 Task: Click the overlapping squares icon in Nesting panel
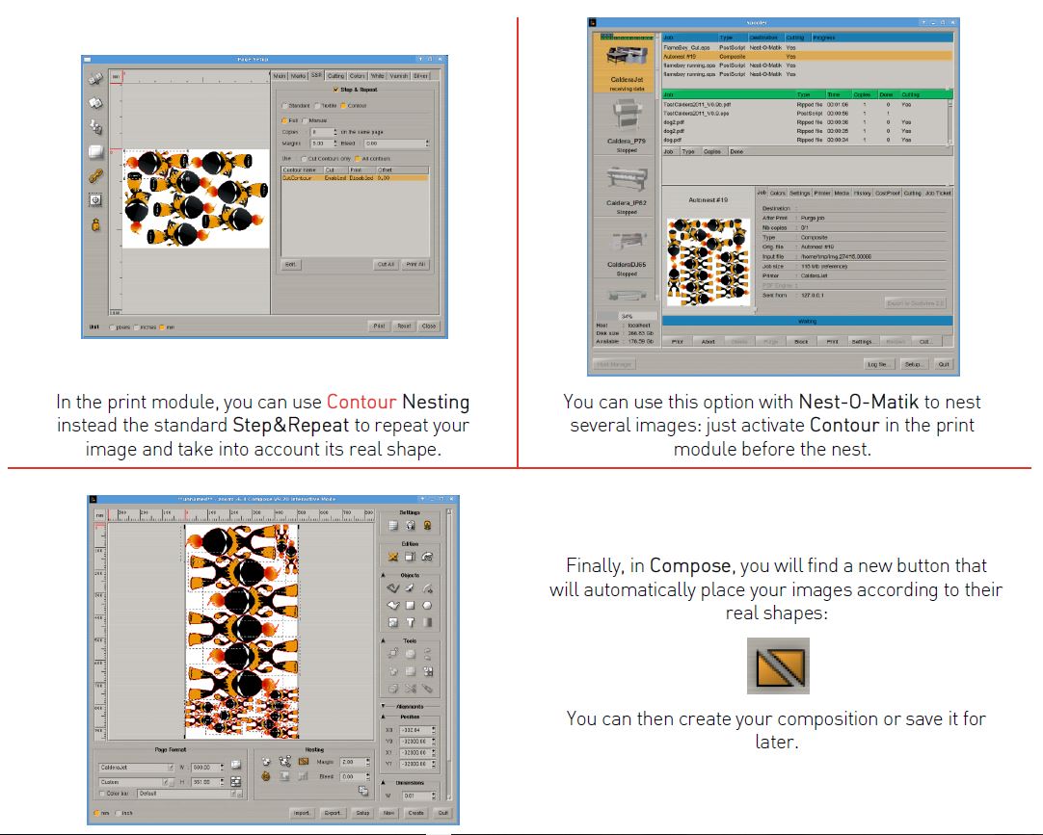point(363,791)
